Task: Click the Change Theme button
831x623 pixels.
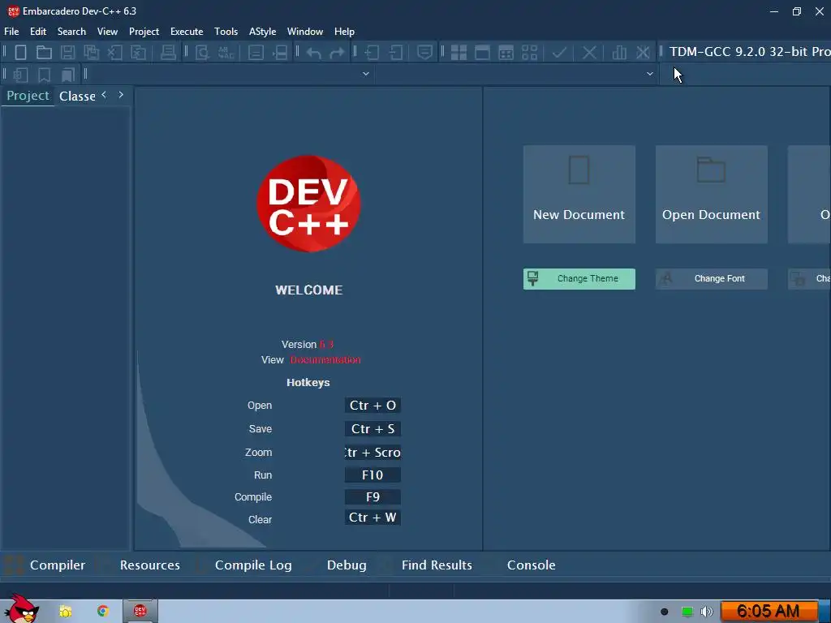Action: (579, 279)
